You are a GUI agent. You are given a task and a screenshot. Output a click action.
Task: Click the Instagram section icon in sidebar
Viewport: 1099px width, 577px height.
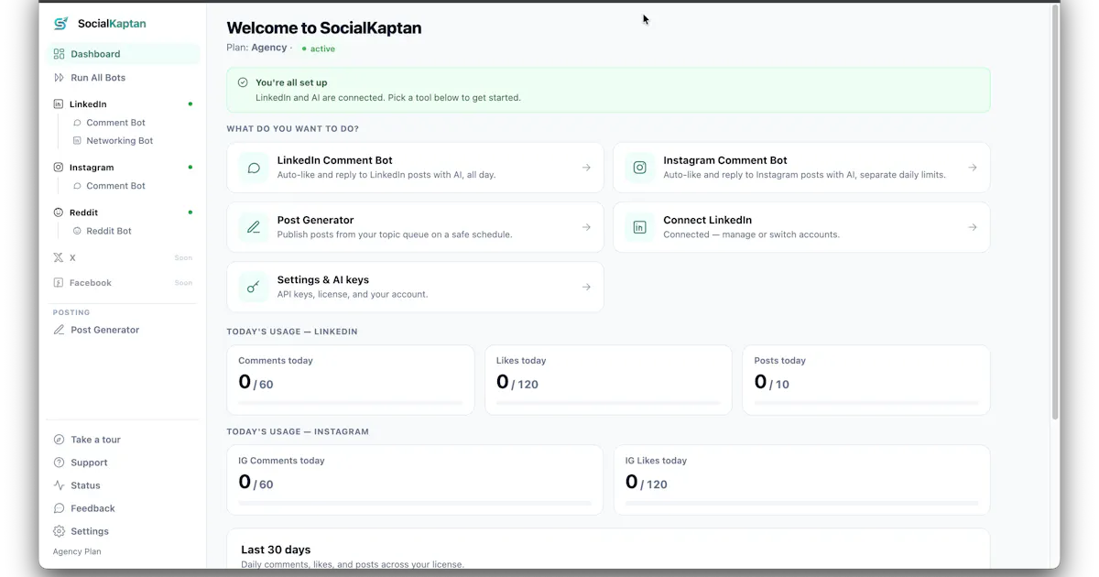coord(59,168)
